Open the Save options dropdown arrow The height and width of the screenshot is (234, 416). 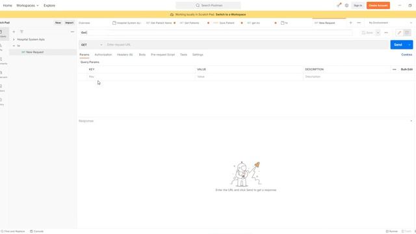[378, 32]
